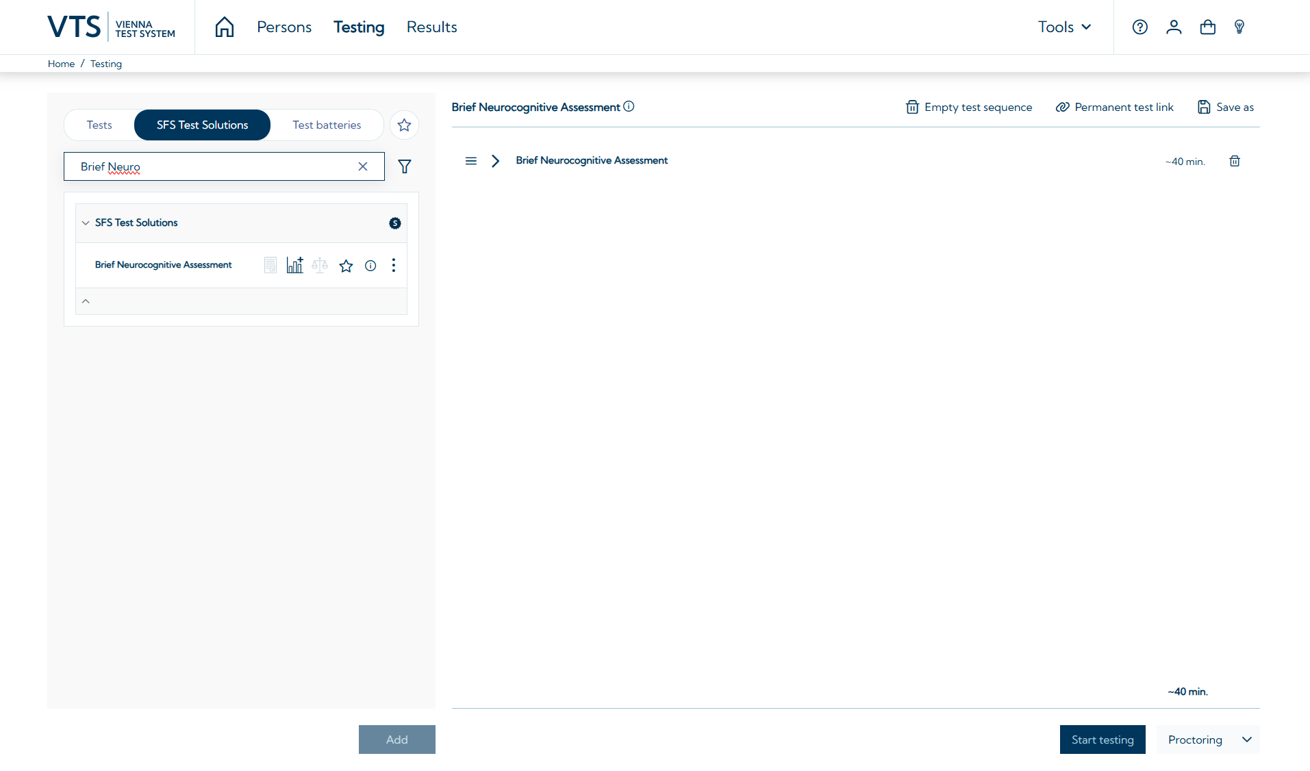Image resolution: width=1310 pixels, height=771 pixels.
Task: Collapse the list with the bottom up-chevron
Action: click(86, 301)
